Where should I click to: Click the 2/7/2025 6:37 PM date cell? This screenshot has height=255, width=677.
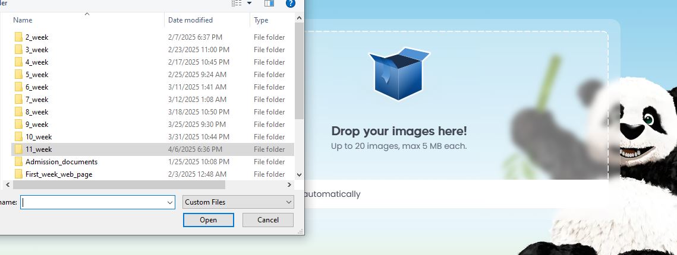[x=195, y=37]
